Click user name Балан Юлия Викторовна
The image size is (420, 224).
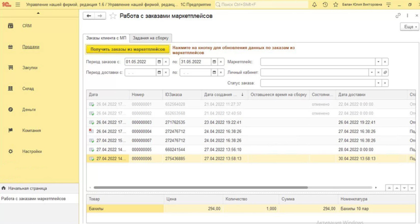pos(362,5)
